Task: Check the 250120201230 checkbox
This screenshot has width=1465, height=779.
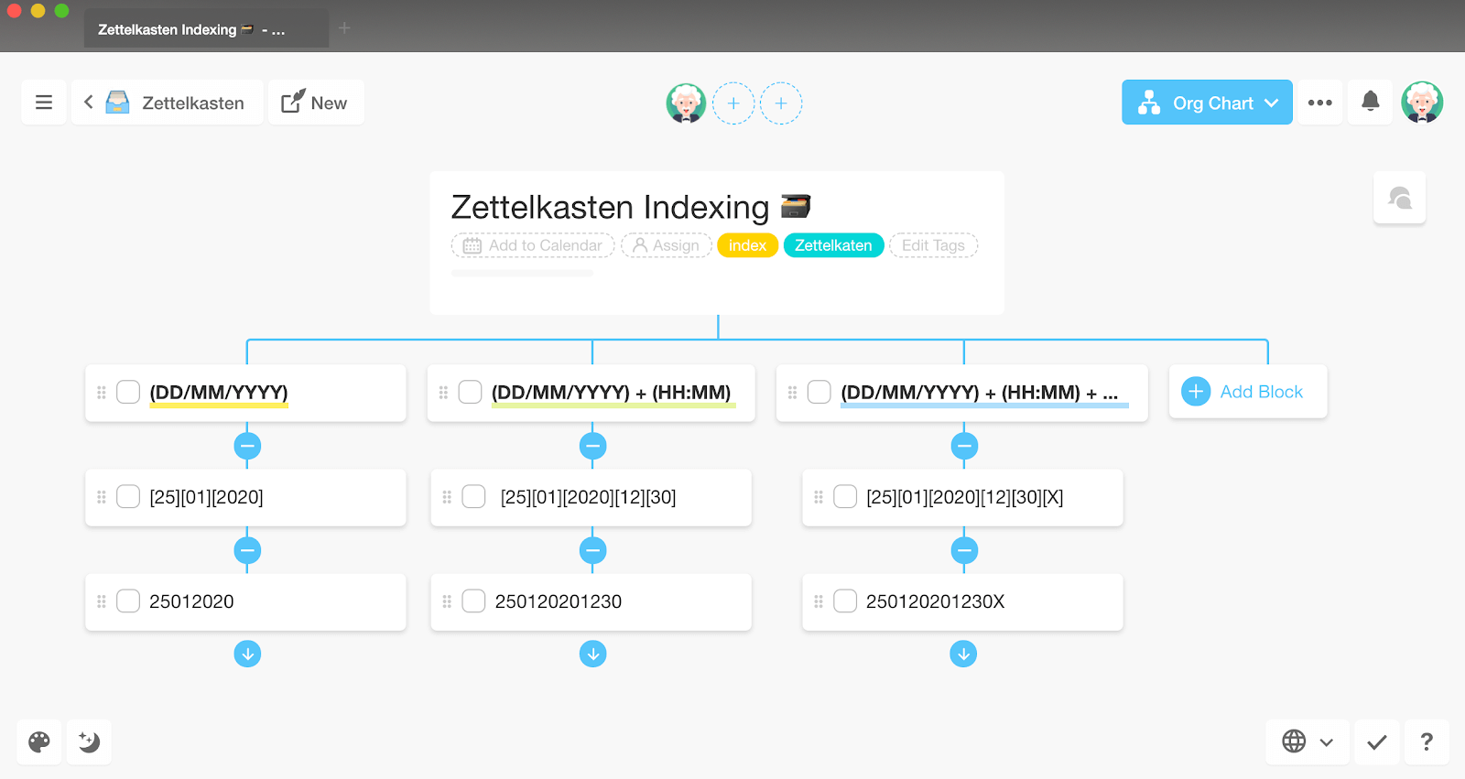Action: pyautogui.click(x=473, y=600)
